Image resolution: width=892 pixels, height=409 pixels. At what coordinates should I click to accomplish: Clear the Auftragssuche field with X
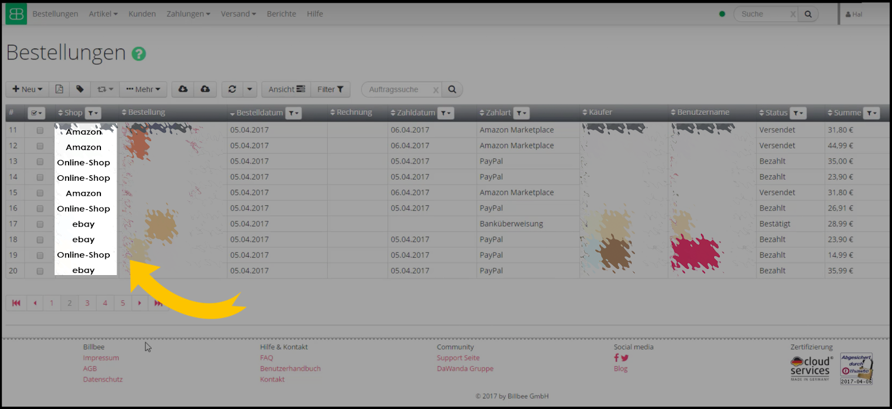(436, 90)
